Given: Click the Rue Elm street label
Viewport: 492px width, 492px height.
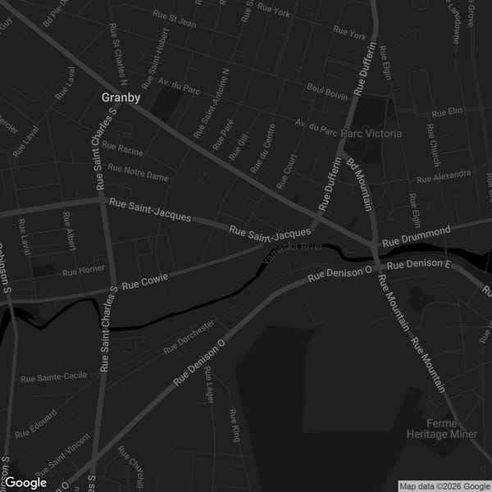Looking at the screenshot, I should (448, 110).
